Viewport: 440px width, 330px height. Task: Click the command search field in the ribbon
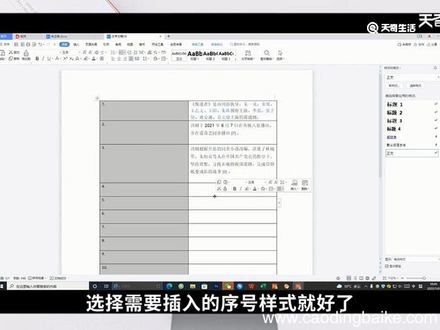pyautogui.click(x=245, y=45)
